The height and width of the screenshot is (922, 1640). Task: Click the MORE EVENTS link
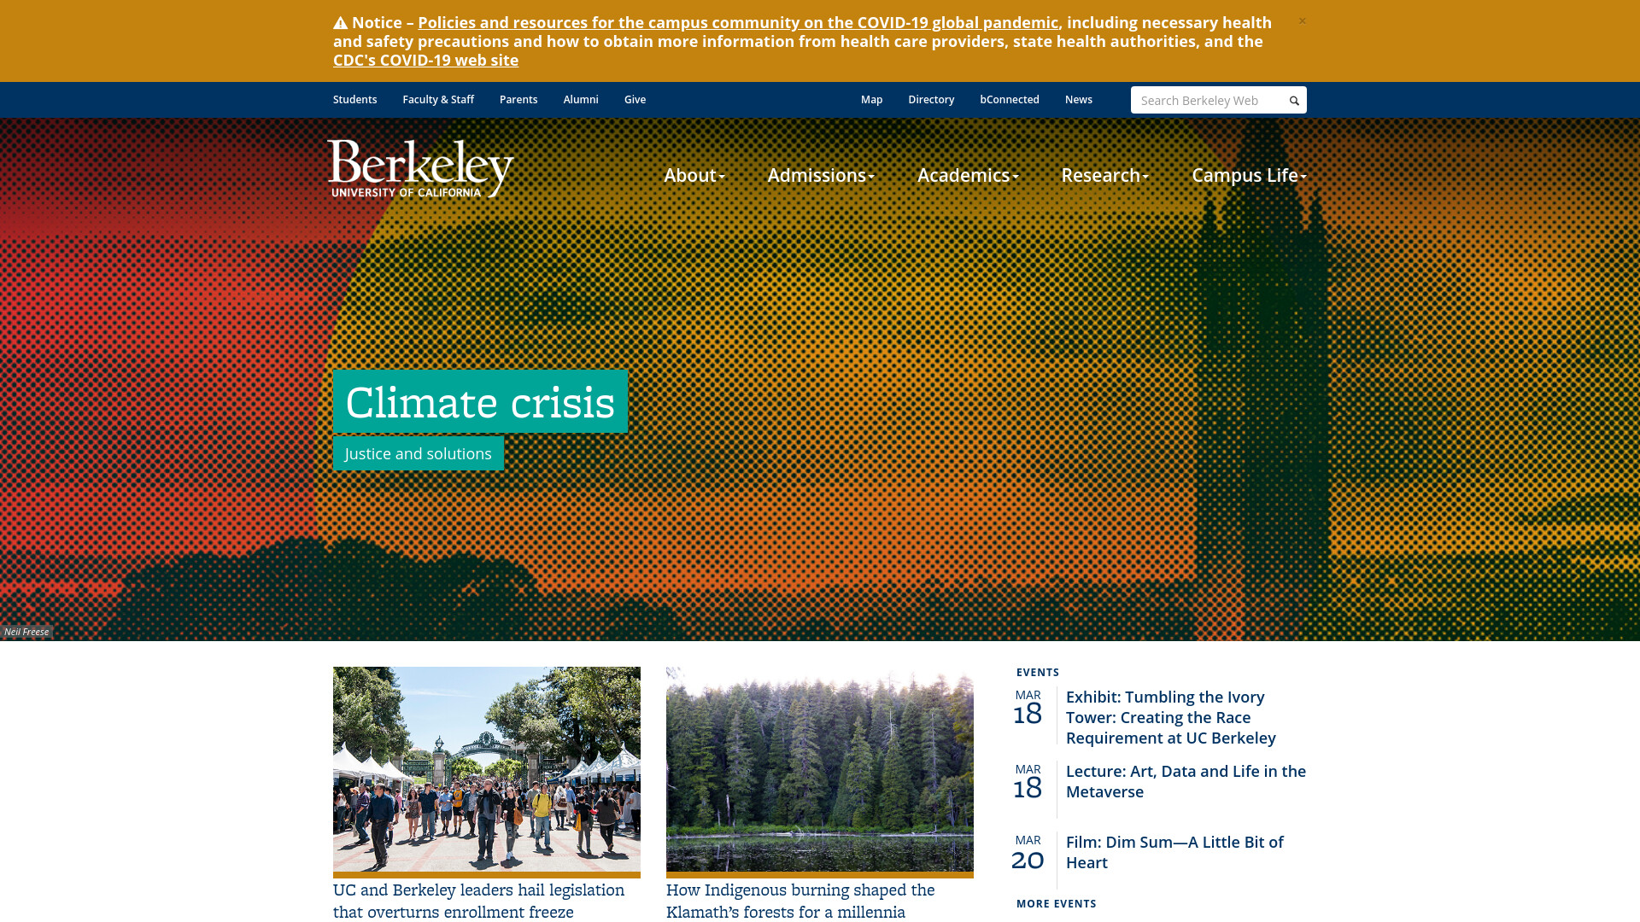pos(1057,904)
